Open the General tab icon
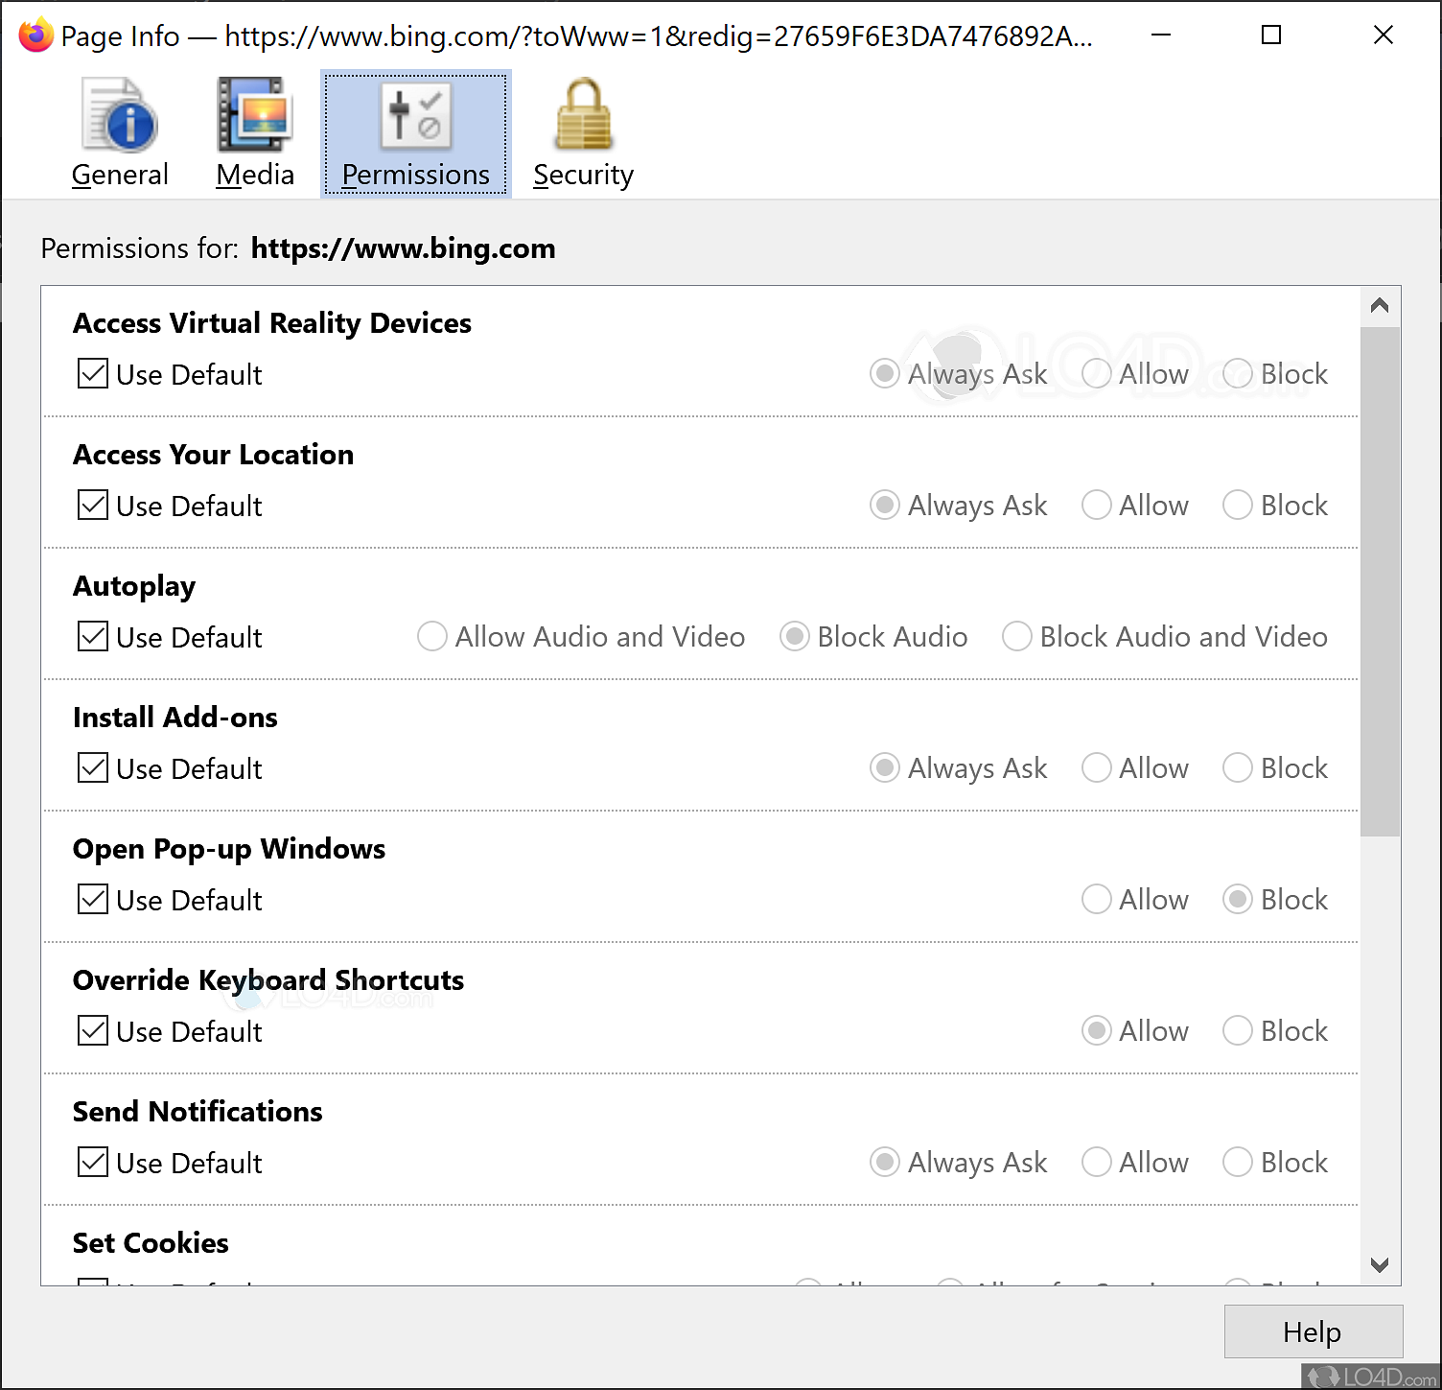This screenshot has height=1390, width=1442. [x=120, y=116]
